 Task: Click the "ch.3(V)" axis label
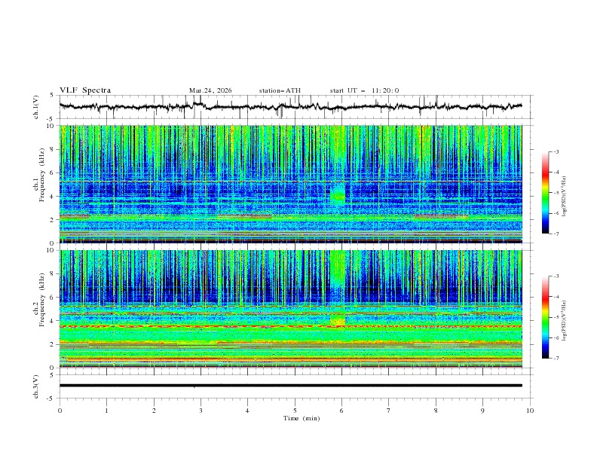(36, 386)
